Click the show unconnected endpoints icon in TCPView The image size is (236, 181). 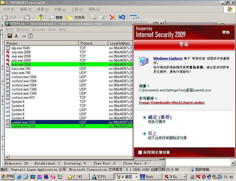click(x=24, y=36)
